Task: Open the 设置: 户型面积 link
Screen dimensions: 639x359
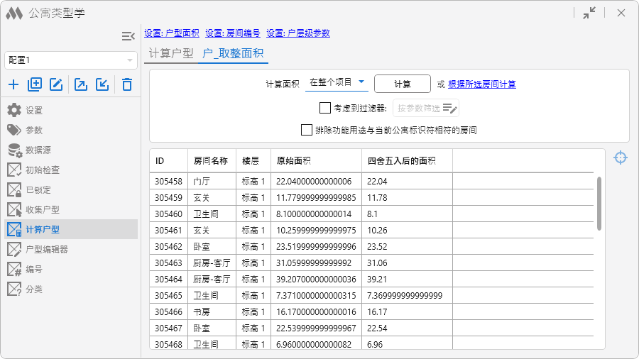Action: click(172, 33)
